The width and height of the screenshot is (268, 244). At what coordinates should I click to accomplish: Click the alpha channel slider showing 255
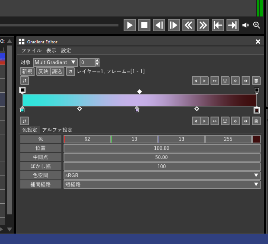click(228, 139)
